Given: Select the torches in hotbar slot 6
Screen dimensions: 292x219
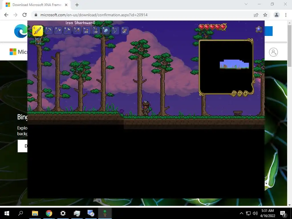Looking at the screenshot, I should tap(86, 30).
